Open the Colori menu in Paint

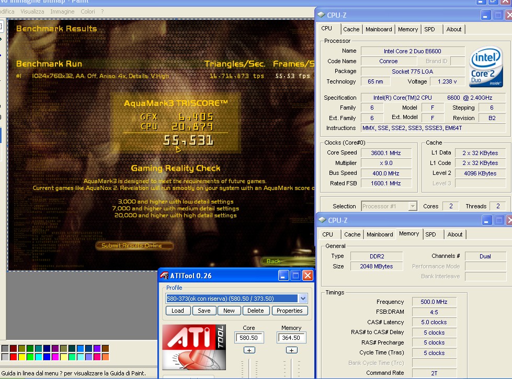coord(88,11)
